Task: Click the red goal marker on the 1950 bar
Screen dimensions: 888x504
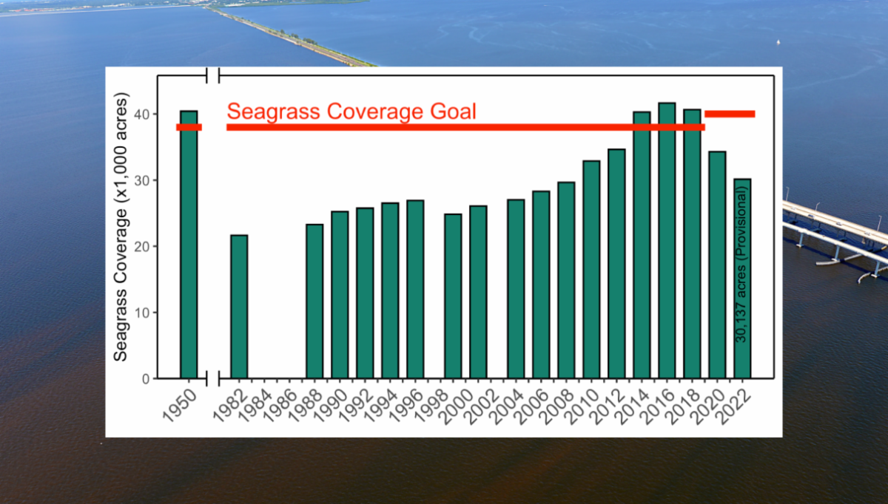Action: [189, 127]
